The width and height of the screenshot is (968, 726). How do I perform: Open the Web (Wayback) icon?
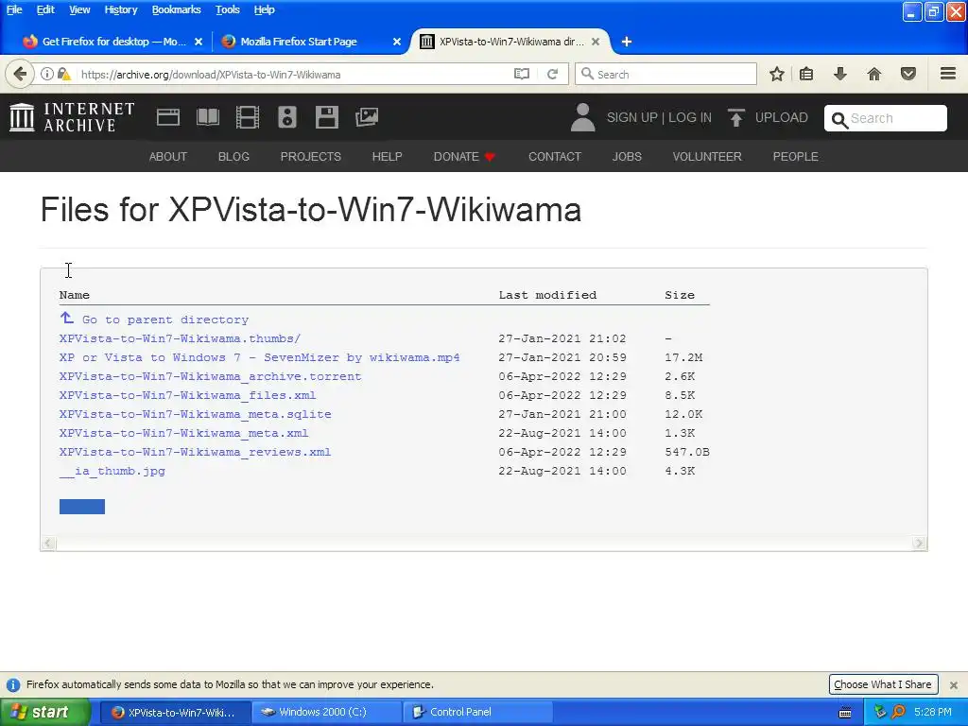(168, 117)
